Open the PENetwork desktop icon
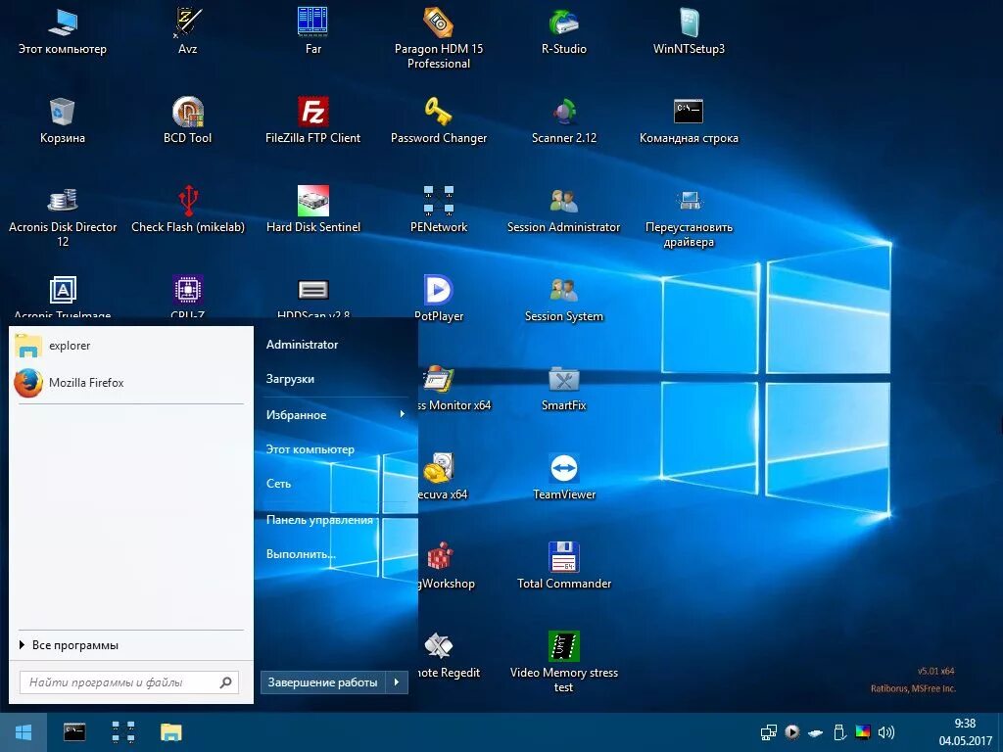Viewport: 1003px width, 752px height. 438,210
